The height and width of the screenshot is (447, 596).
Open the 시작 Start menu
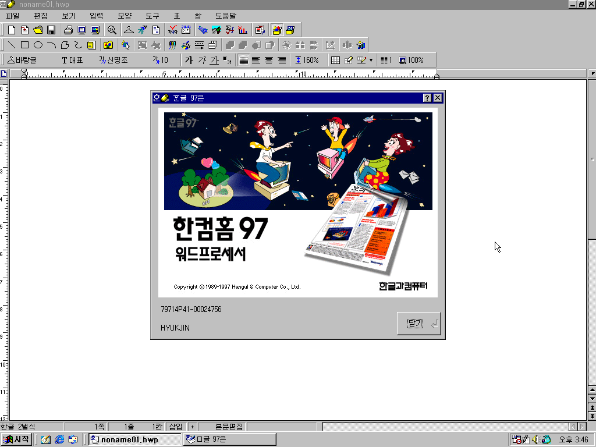coord(17,439)
